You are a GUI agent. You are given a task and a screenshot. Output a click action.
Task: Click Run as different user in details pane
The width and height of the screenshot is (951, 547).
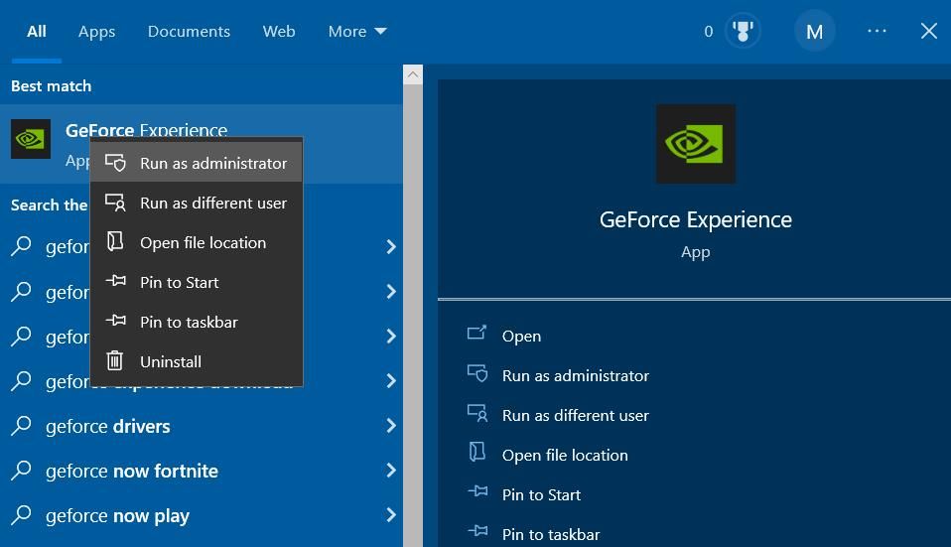[575, 415]
